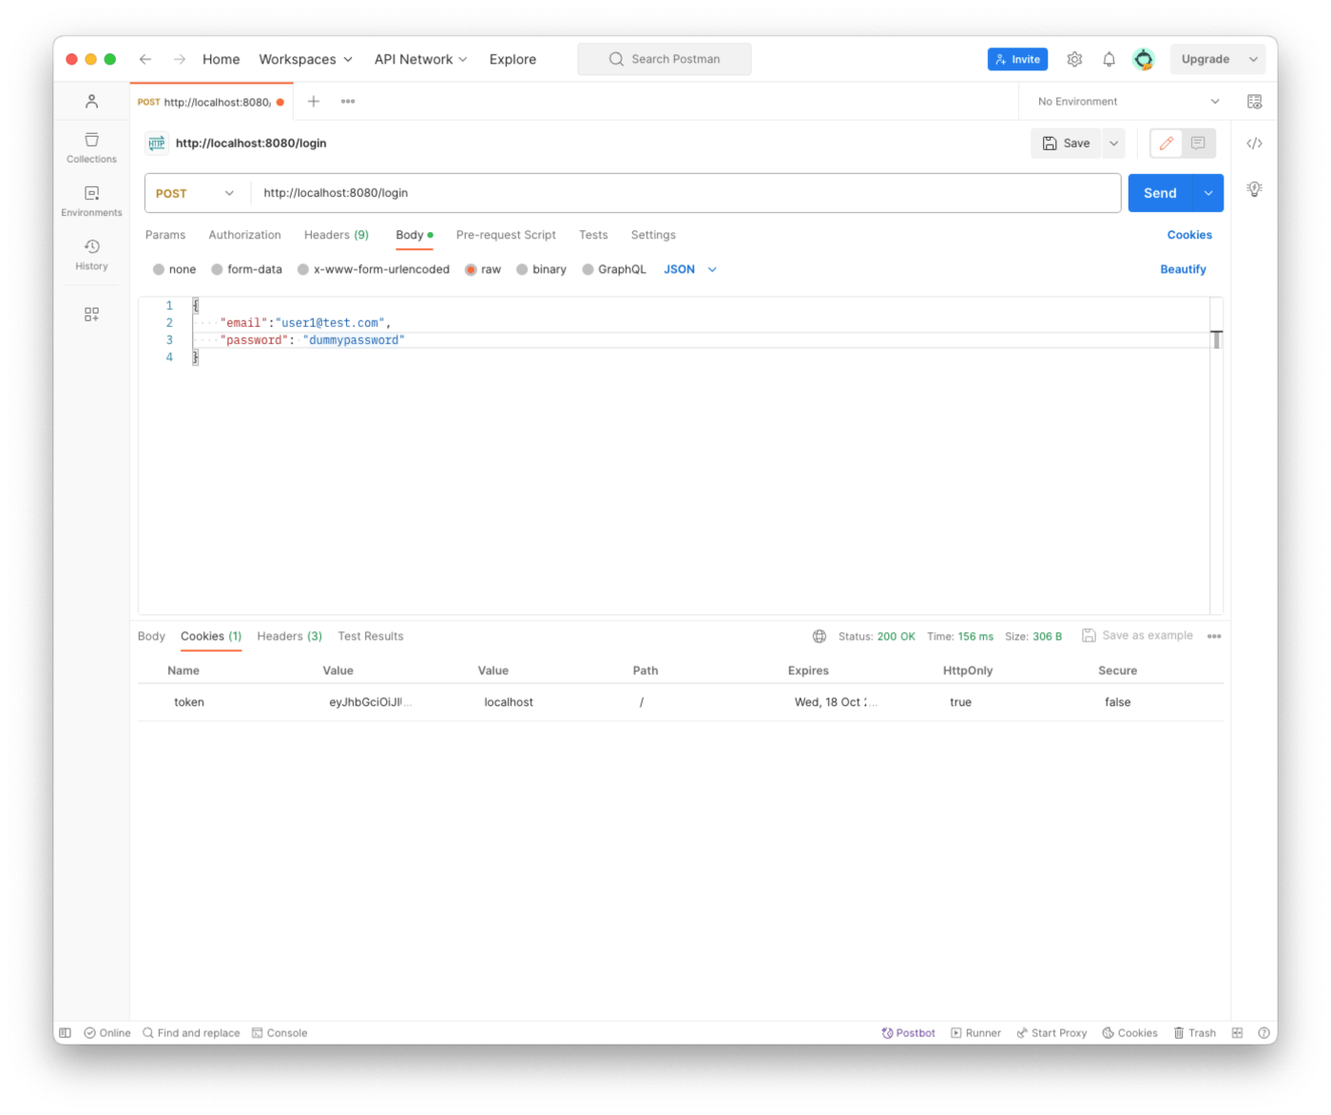The height and width of the screenshot is (1115, 1331).
Task: Select the GraphQL body type
Action: [x=614, y=269]
